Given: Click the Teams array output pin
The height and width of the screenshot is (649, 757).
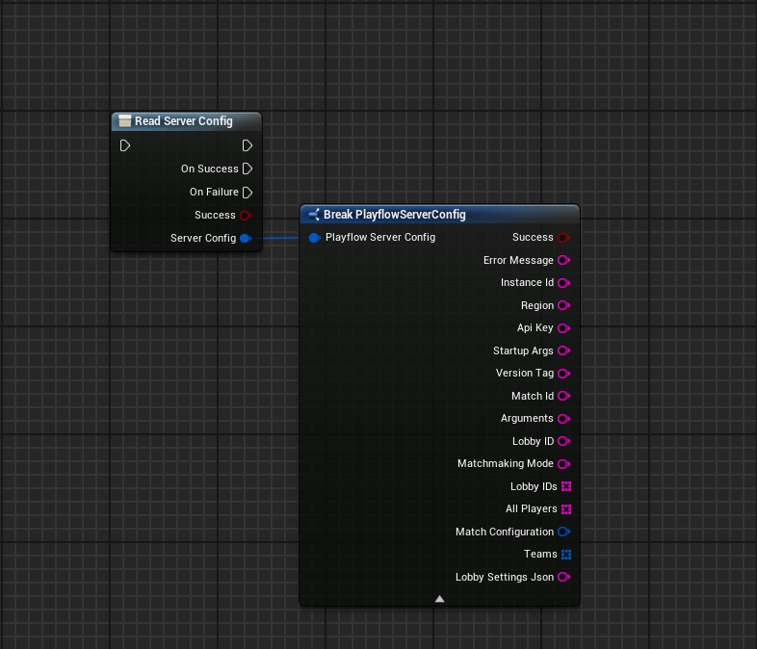Looking at the screenshot, I should pyautogui.click(x=566, y=554).
